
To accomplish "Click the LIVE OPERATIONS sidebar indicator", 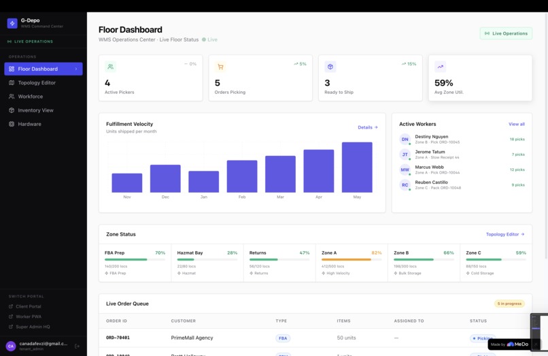I will [x=30, y=42].
